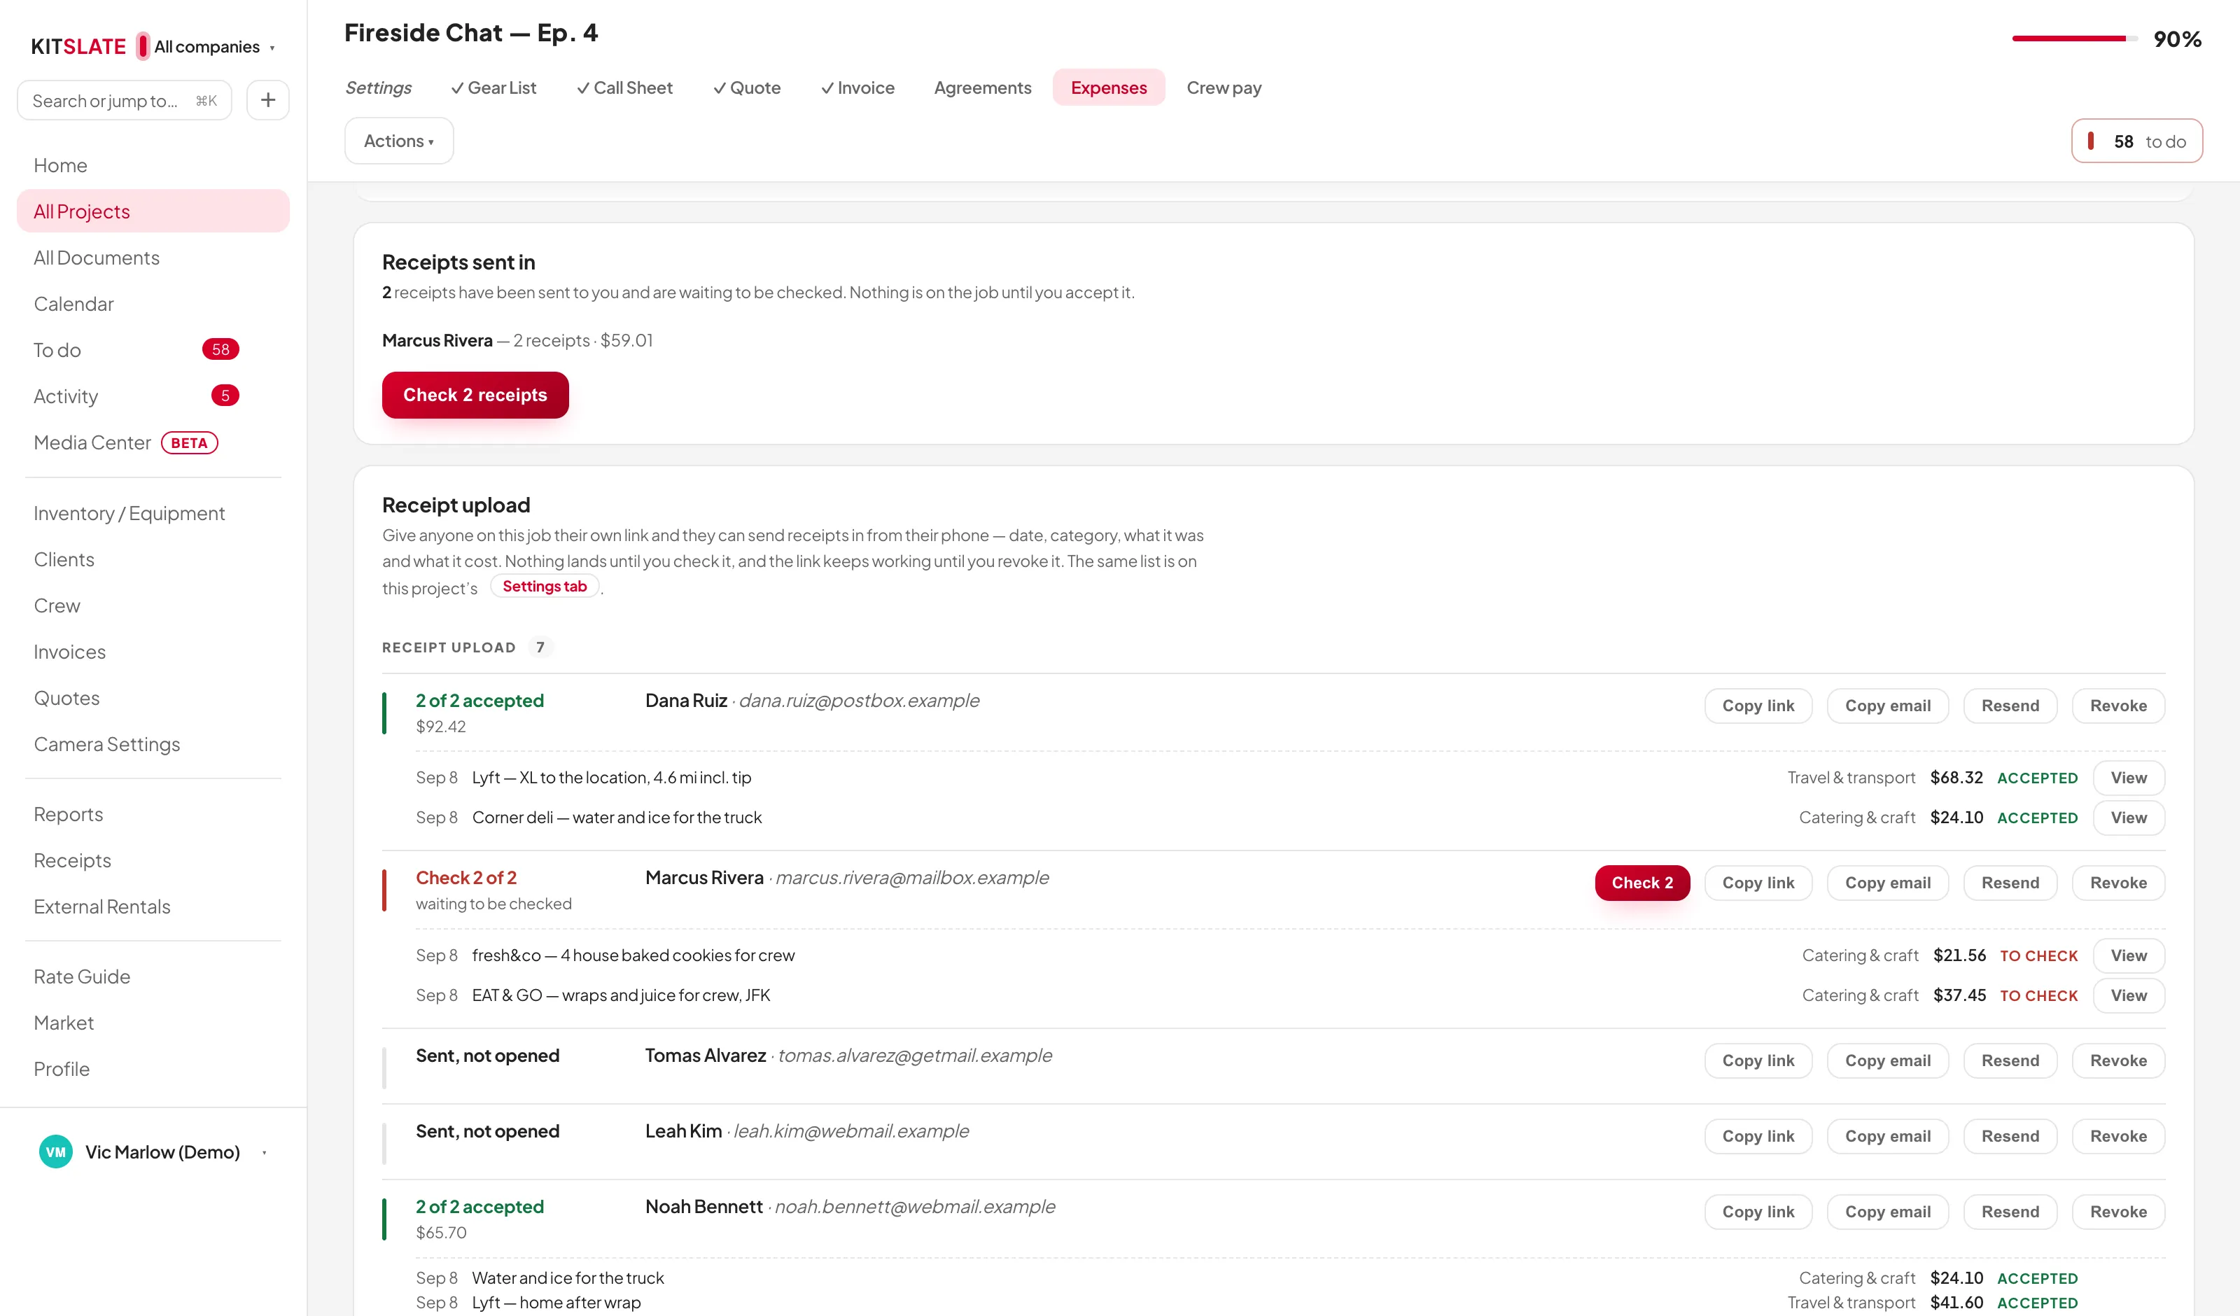Click the 58 to do button
The width and height of the screenshot is (2240, 1316).
2136,141
